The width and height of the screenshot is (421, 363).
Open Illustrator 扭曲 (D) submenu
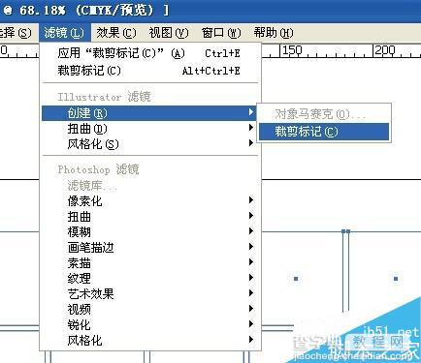click(149, 129)
